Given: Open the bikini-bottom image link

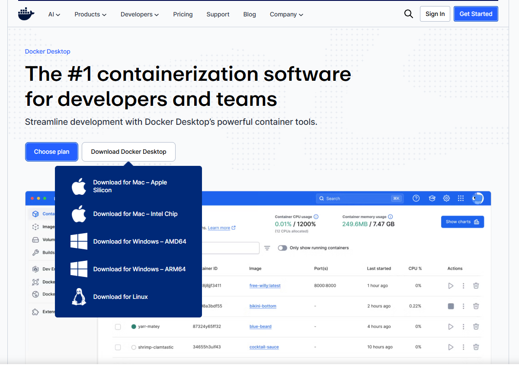Looking at the screenshot, I should (263, 306).
